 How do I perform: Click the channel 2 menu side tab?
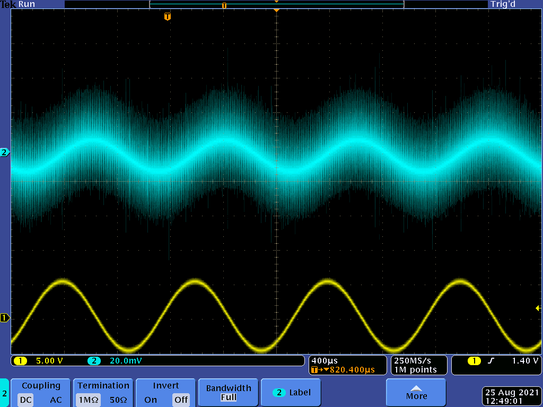(x=4, y=393)
